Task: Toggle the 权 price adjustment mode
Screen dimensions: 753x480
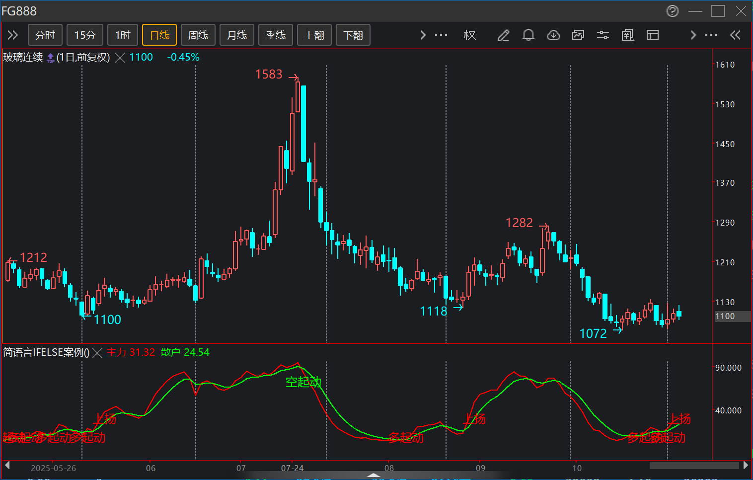Action: click(x=469, y=35)
